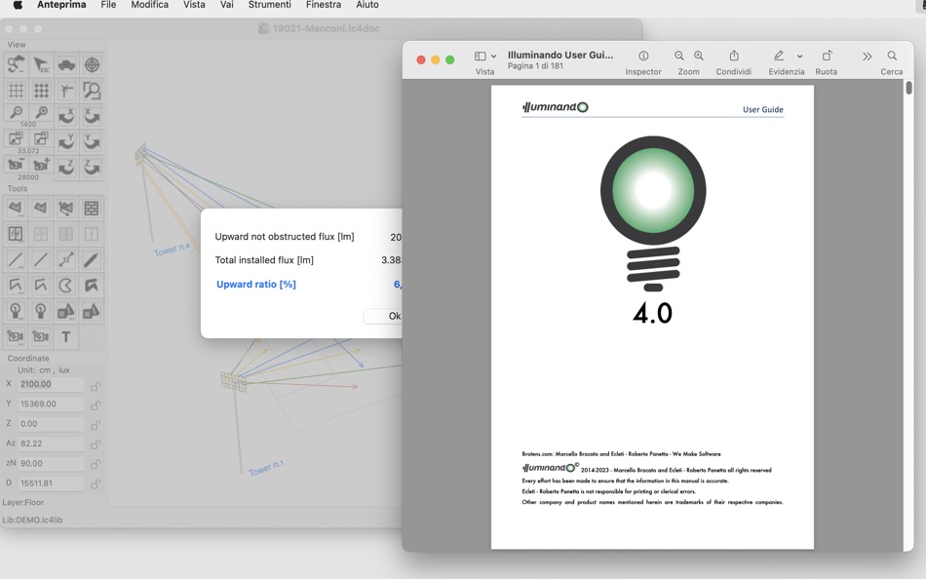Open the Strumenti menu
The image size is (926, 579).
269,5
